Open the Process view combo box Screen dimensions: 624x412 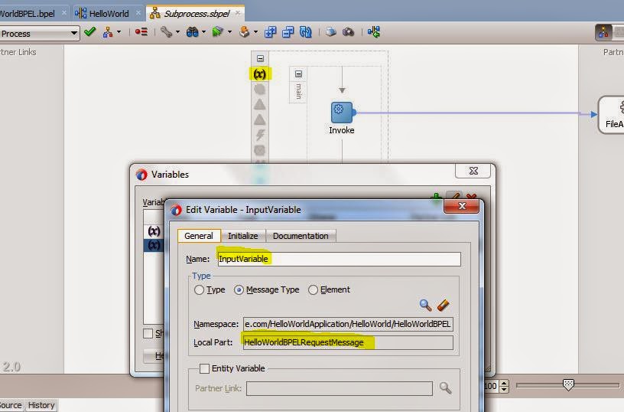point(40,34)
